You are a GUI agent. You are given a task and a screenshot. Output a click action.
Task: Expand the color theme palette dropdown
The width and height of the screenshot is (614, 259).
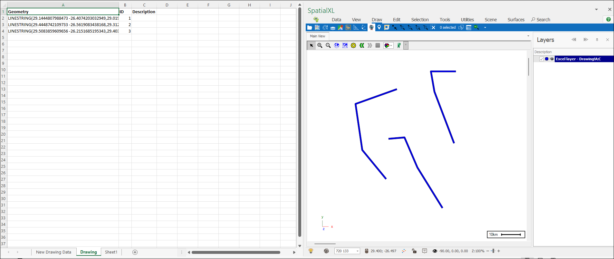point(391,45)
